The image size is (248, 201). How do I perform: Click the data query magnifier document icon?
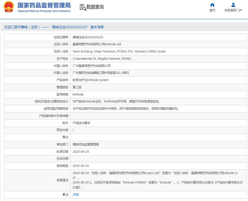83,7
